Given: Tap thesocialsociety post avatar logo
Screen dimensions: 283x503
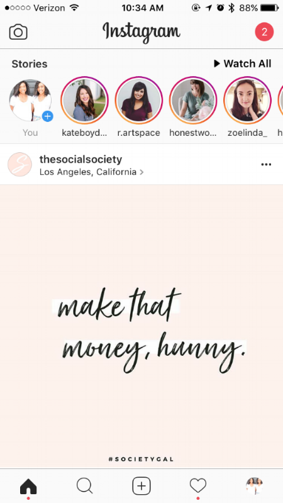Looking at the screenshot, I should (x=19, y=164).
